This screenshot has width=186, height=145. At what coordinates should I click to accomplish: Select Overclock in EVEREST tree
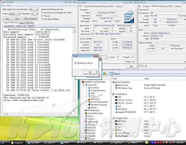(x=95, y=99)
